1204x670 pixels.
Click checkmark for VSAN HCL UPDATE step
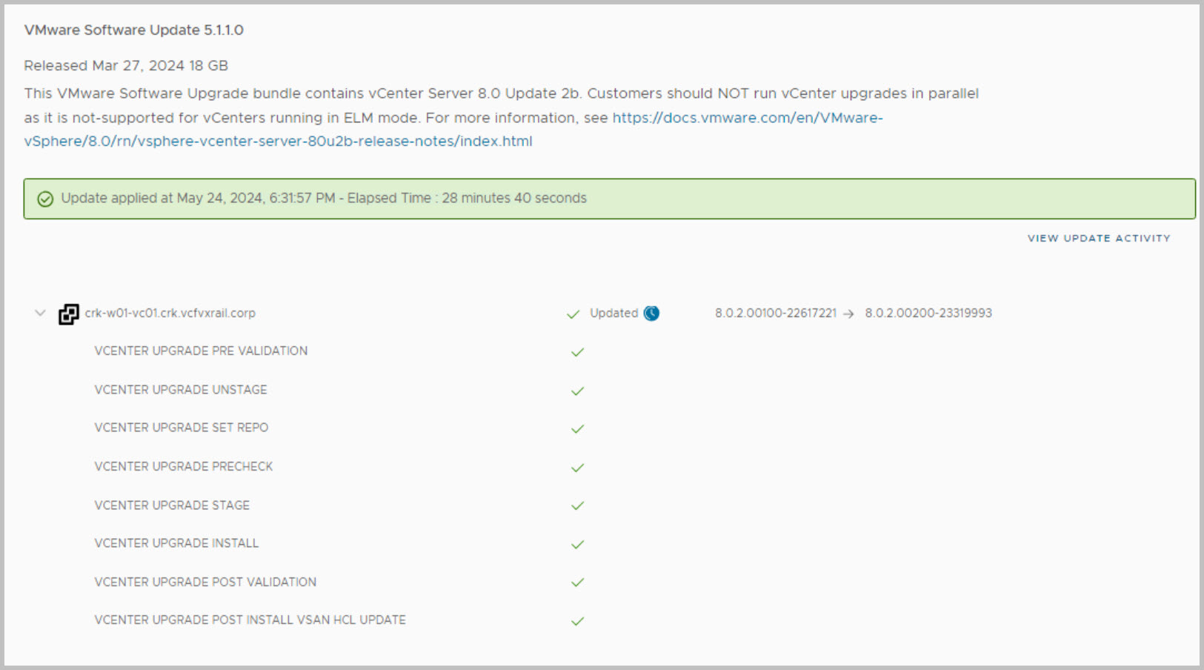coord(578,621)
